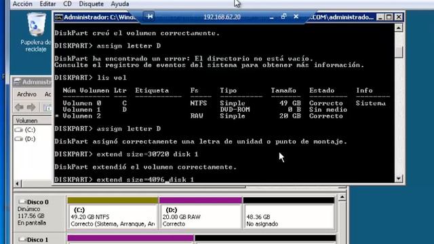This screenshot has height=244, width=434.
Task: Open the Editar menu
Action: coord(47,4)
